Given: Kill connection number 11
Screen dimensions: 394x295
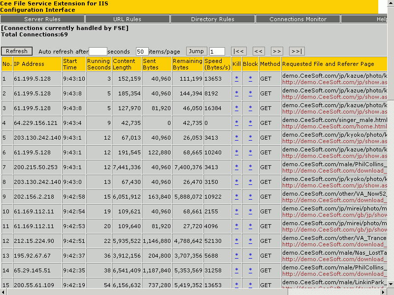Looking at the screenshot, I should (x=236, y=226).
